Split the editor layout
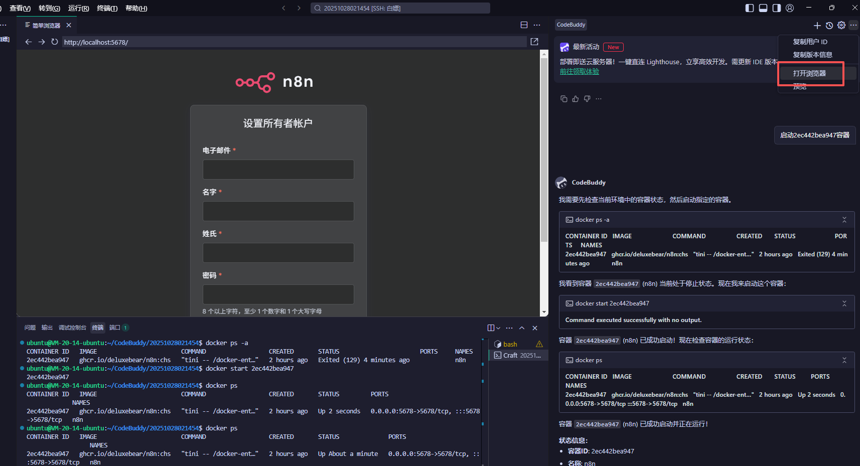The height and width of the screenshot is (466, 860). click(x=524, y=25)
